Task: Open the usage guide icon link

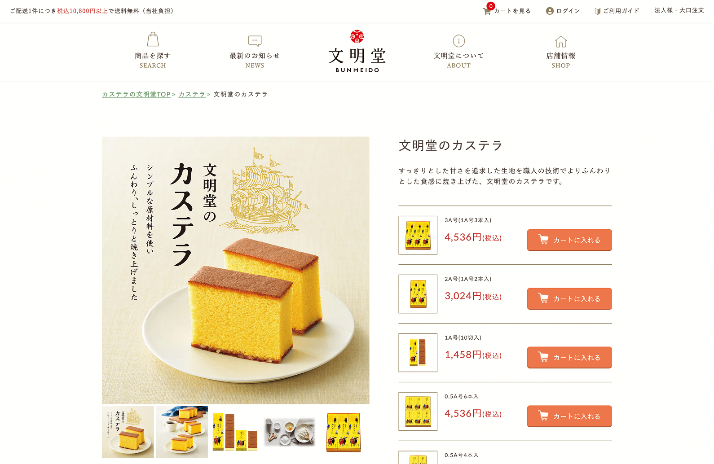Action: click(598, 11)
